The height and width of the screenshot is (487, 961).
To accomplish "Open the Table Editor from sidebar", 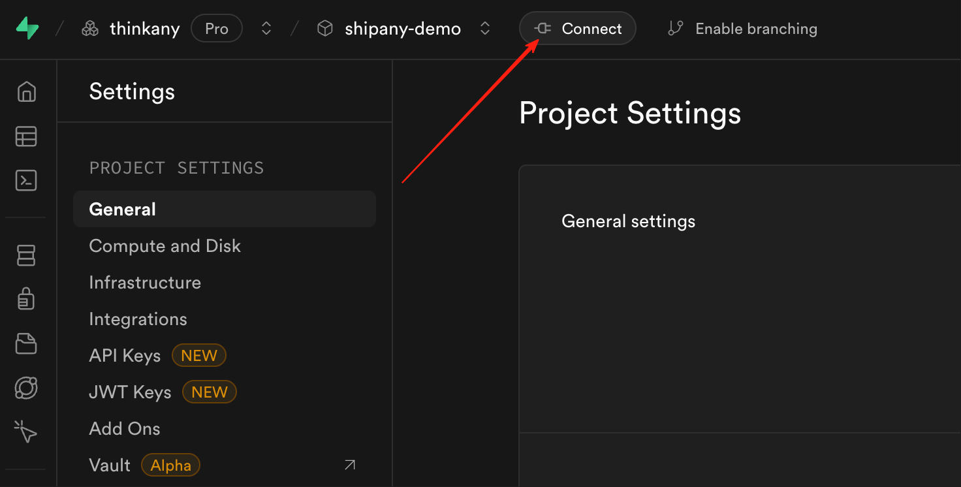I will pos(26,136).
